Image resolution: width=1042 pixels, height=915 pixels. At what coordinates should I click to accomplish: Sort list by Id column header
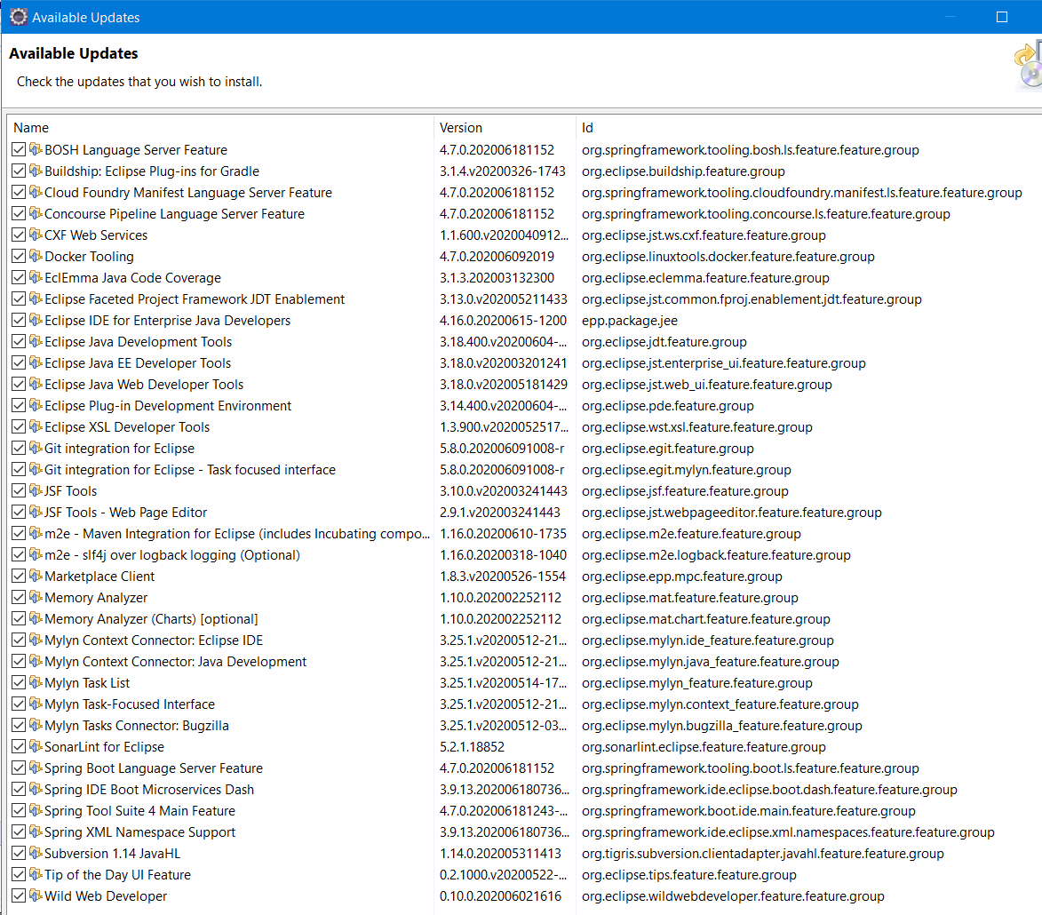(808, 128)
